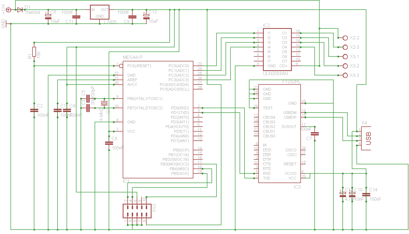Click the PB4(MISO) pin label
The height and width of the screenshot is (234, 409).
[x=179, y=169]
